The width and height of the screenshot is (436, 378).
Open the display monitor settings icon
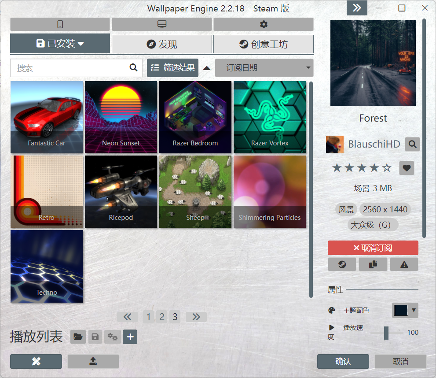coord(161,24)
